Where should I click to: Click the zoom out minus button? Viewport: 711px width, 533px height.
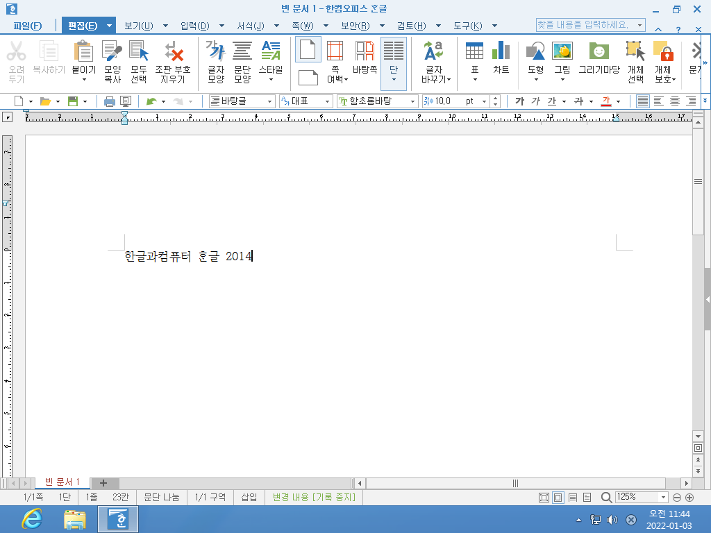676,498
